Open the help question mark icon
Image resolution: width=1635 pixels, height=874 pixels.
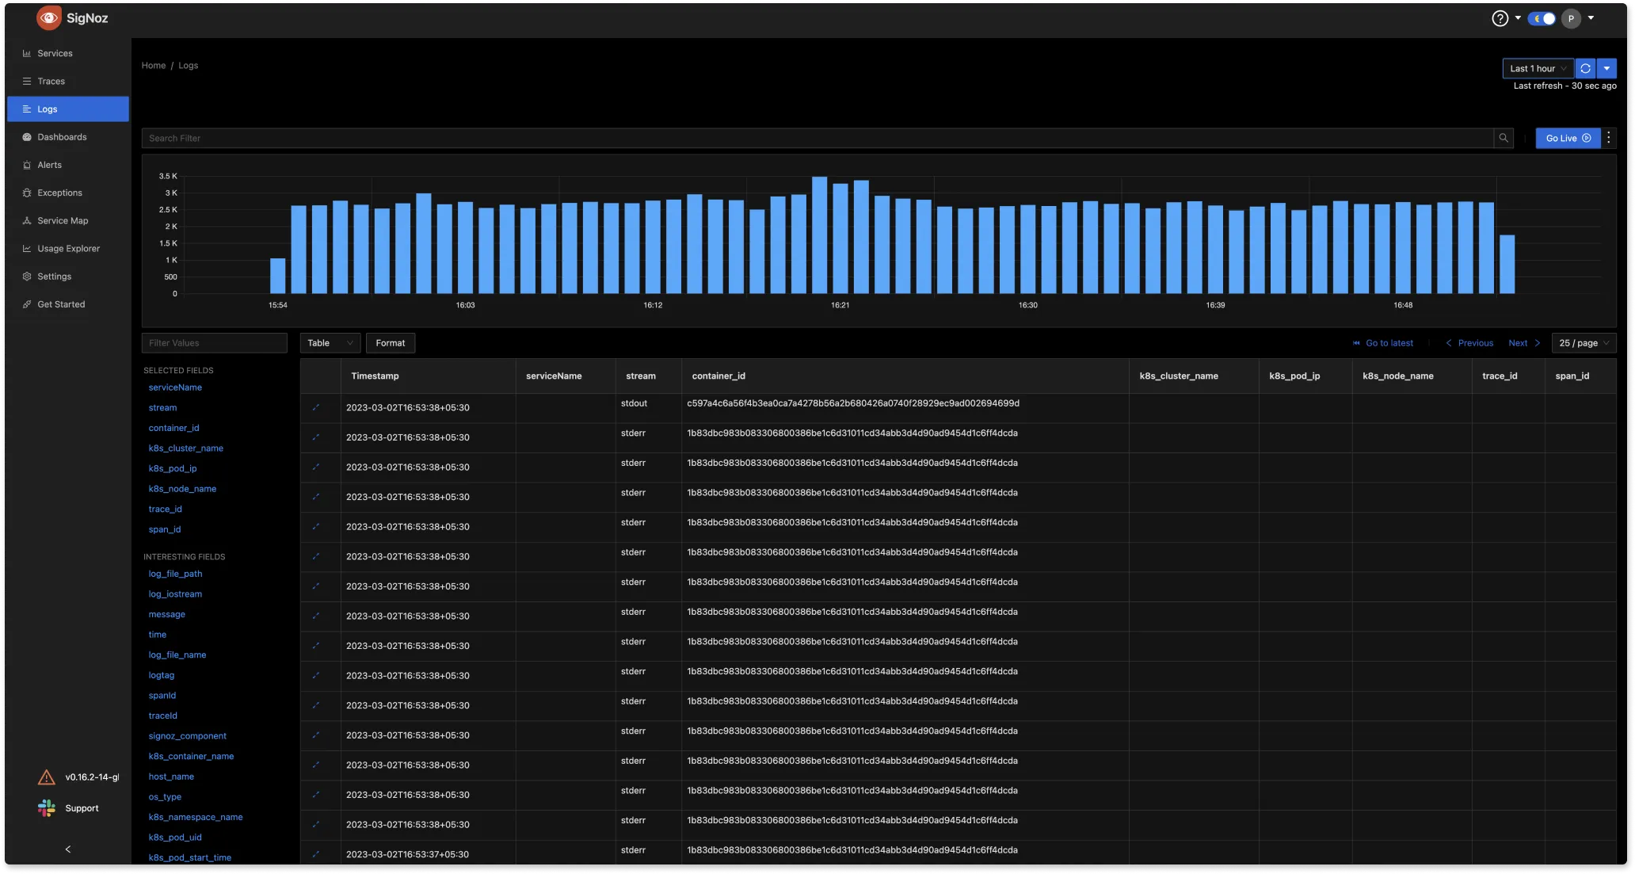click(x=1500, y=18)
